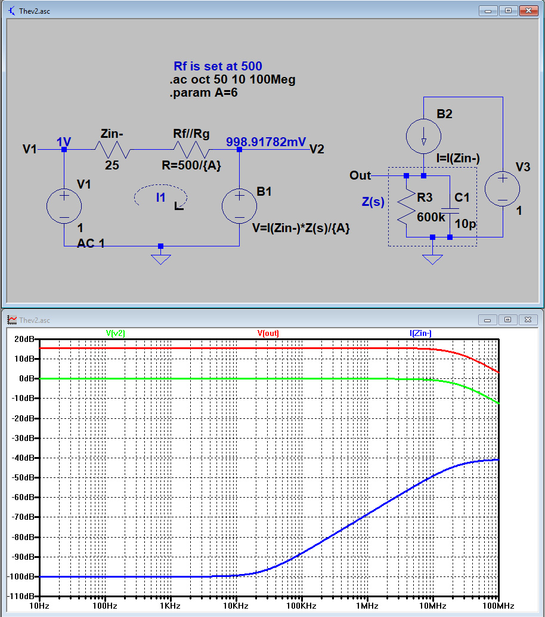545x617 pixels.
Task: Click the V(out) trace label in plot
Action: tap(268, 334)
